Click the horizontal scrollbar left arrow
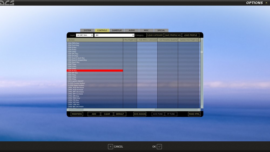Screen dimensions: 270x152 click(68, 110)
